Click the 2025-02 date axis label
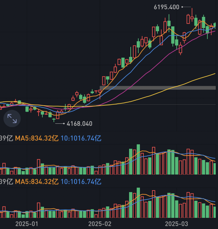This screenshot has width=218, height=229. coord(100,224)
